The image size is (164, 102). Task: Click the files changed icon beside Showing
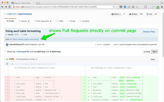(5, 52)
